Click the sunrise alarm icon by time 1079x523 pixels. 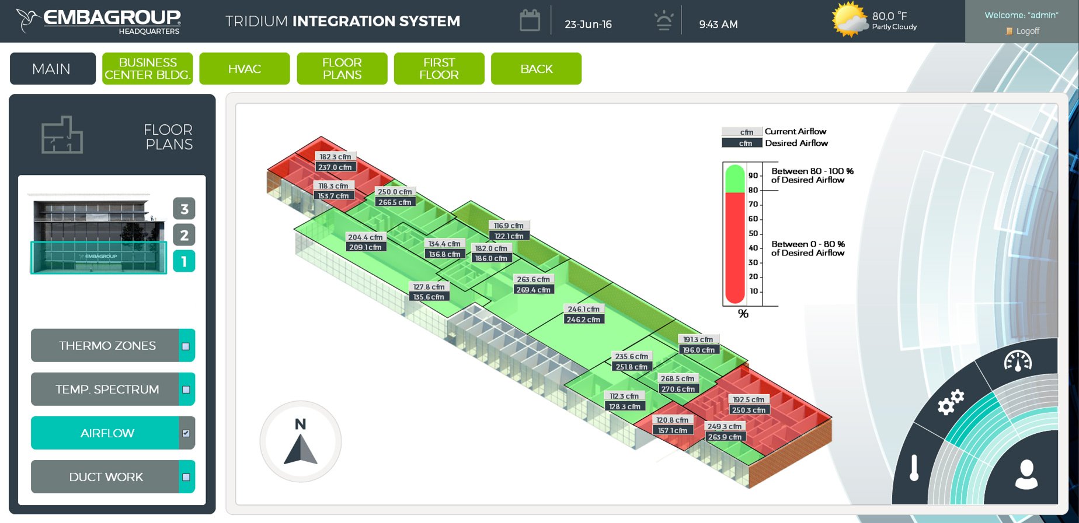pyautogui.click(x=664, y=20)
